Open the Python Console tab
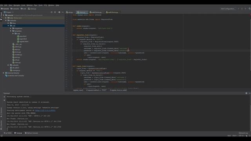This screenshot has width=251, height=141. (31, 133)
